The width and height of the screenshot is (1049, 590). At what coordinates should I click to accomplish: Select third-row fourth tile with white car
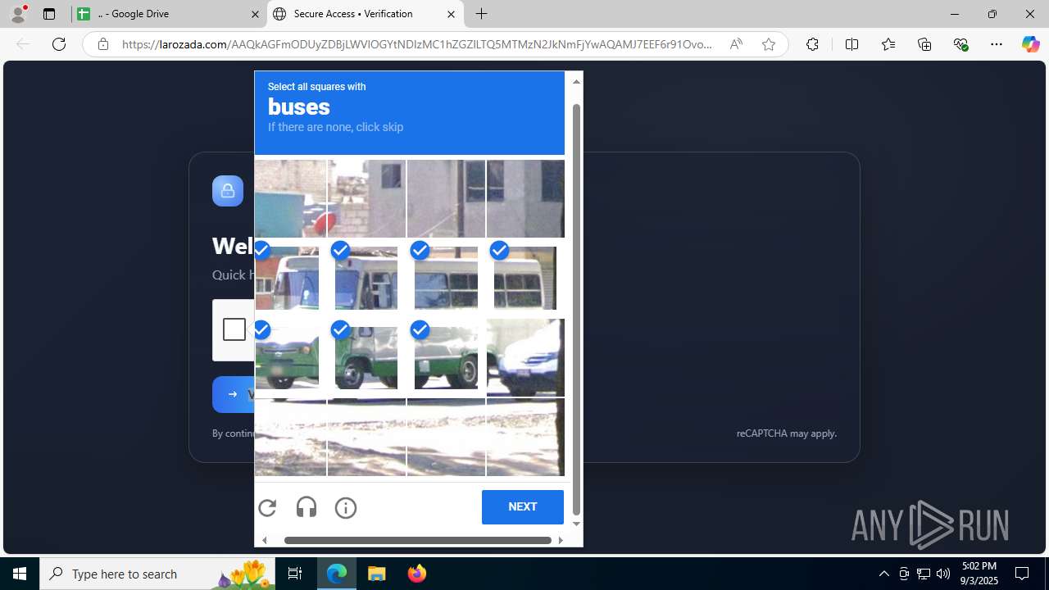[525, 357]
